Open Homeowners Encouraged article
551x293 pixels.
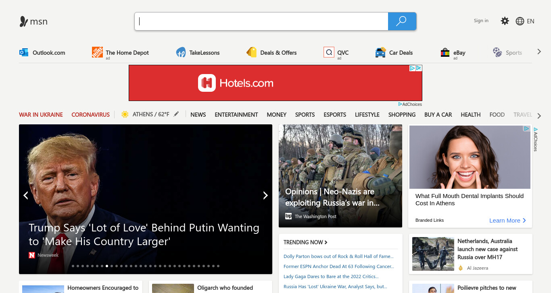click(103, 288)
